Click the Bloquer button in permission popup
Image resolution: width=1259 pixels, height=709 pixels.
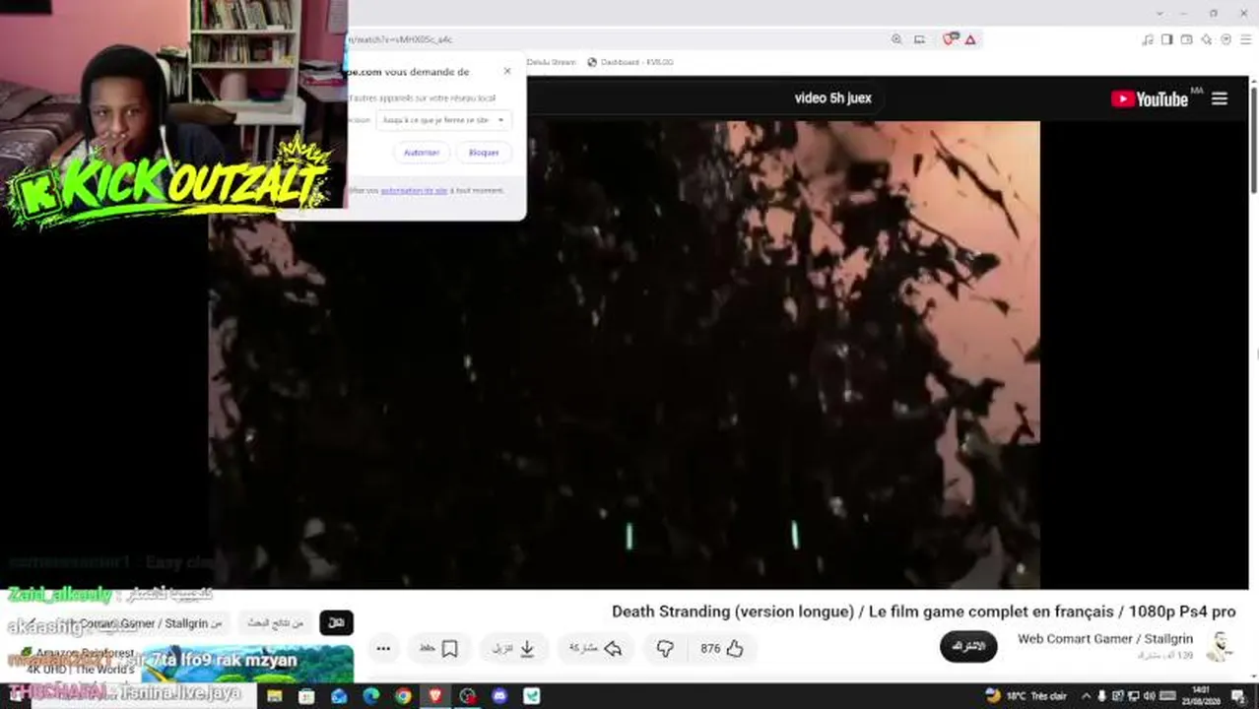point(484,153)
